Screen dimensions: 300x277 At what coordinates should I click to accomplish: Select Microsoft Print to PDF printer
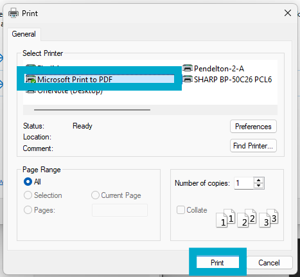tap(100, 79)
